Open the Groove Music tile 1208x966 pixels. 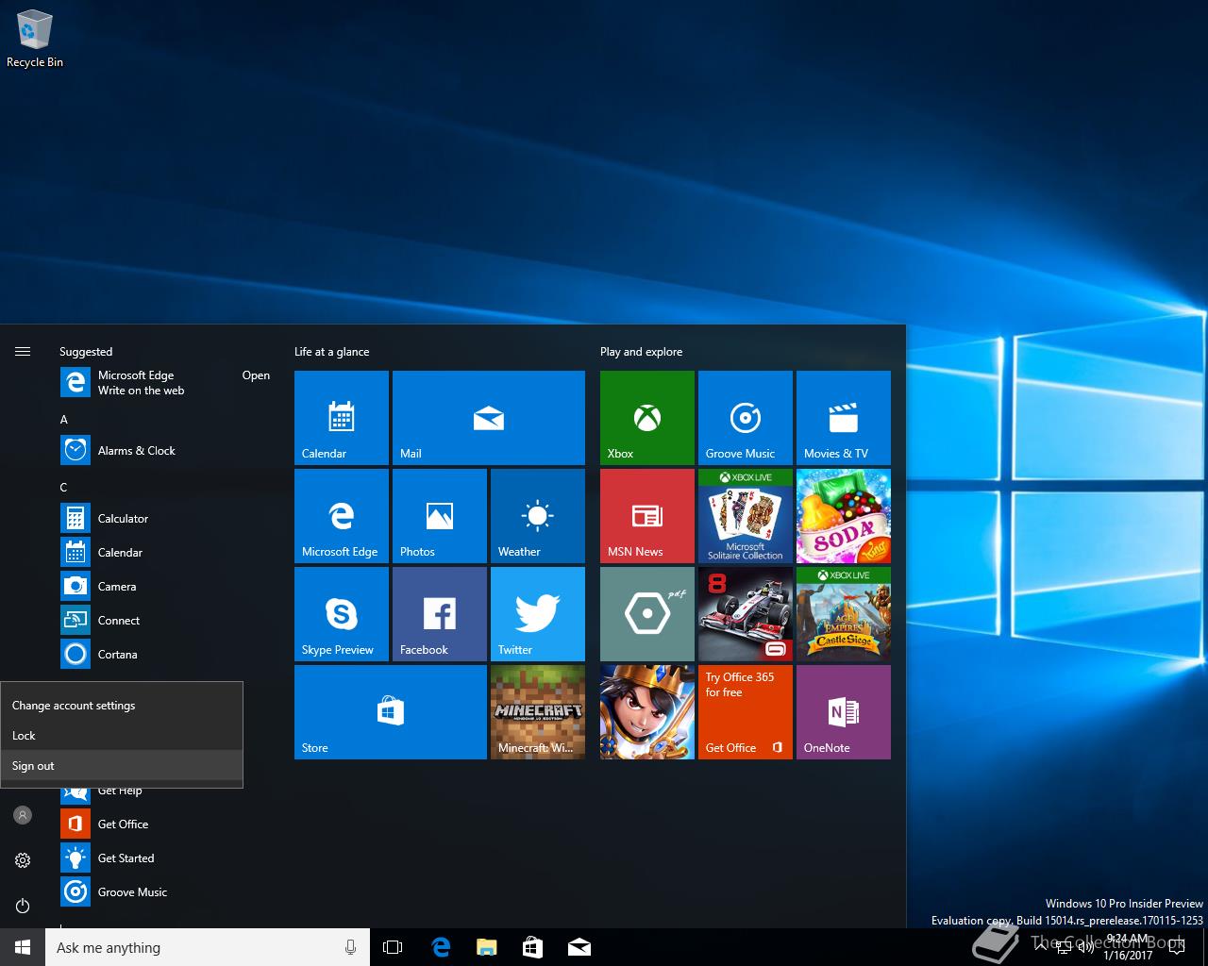(746, 417)
